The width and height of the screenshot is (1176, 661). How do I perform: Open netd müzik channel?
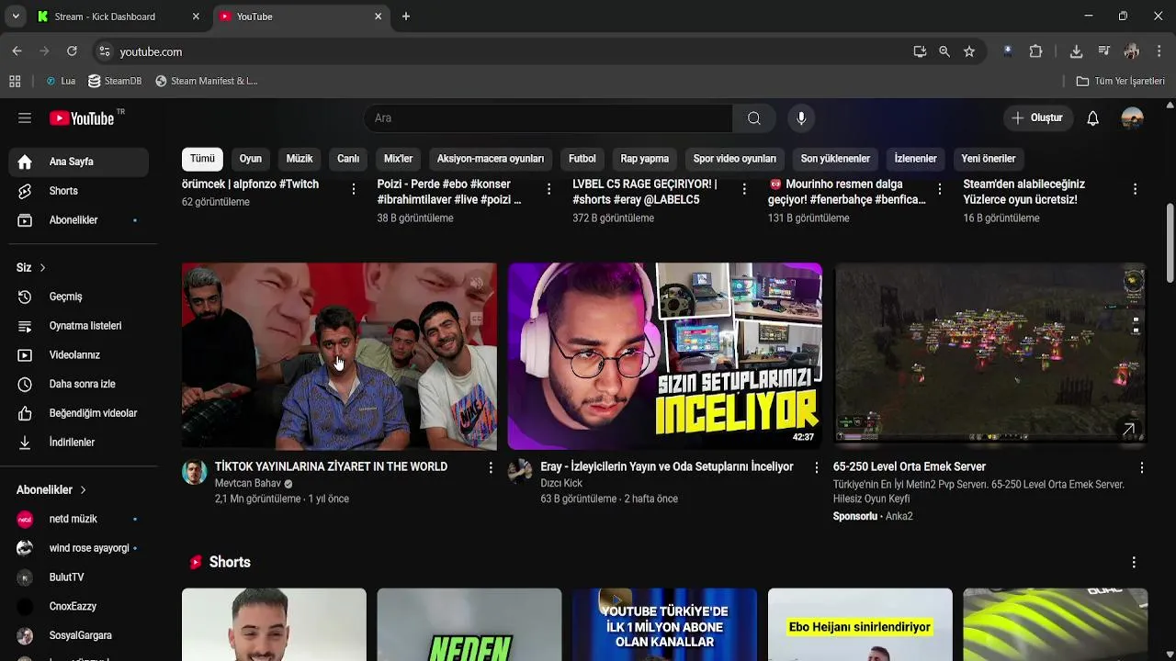click(79, 520)
